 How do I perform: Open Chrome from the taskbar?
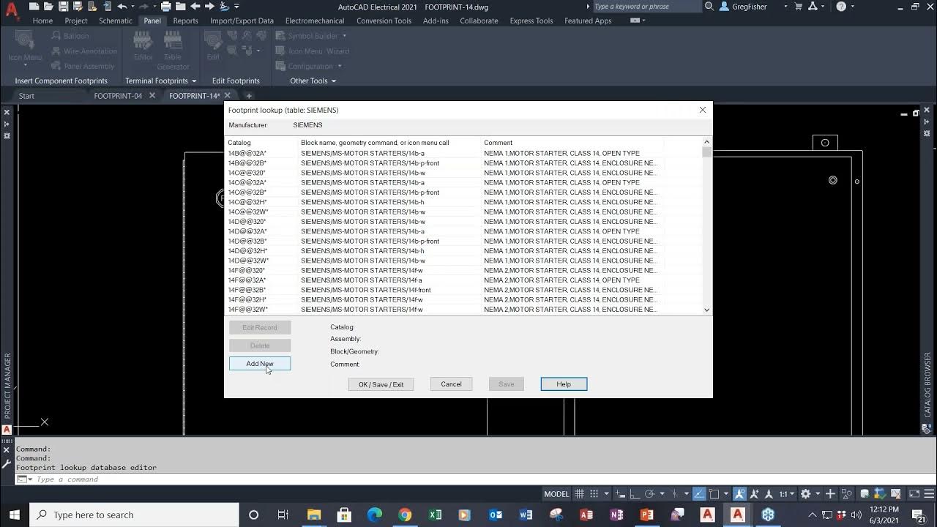[405, 515]
